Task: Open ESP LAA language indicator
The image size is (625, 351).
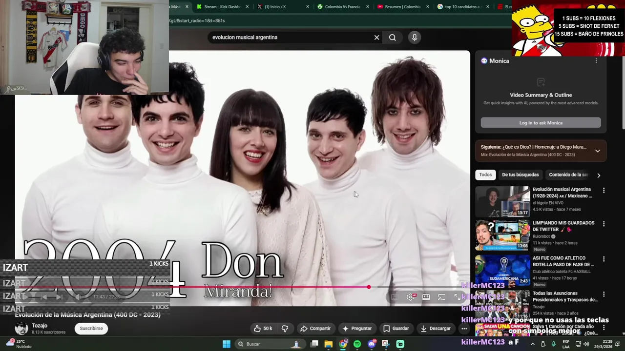Action: (x=566, y=344)
